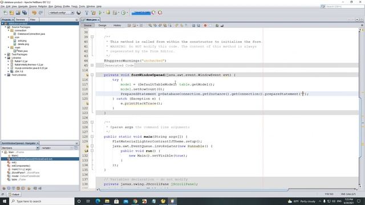Click the Save All toolbar icon

[x=25, y=13]
